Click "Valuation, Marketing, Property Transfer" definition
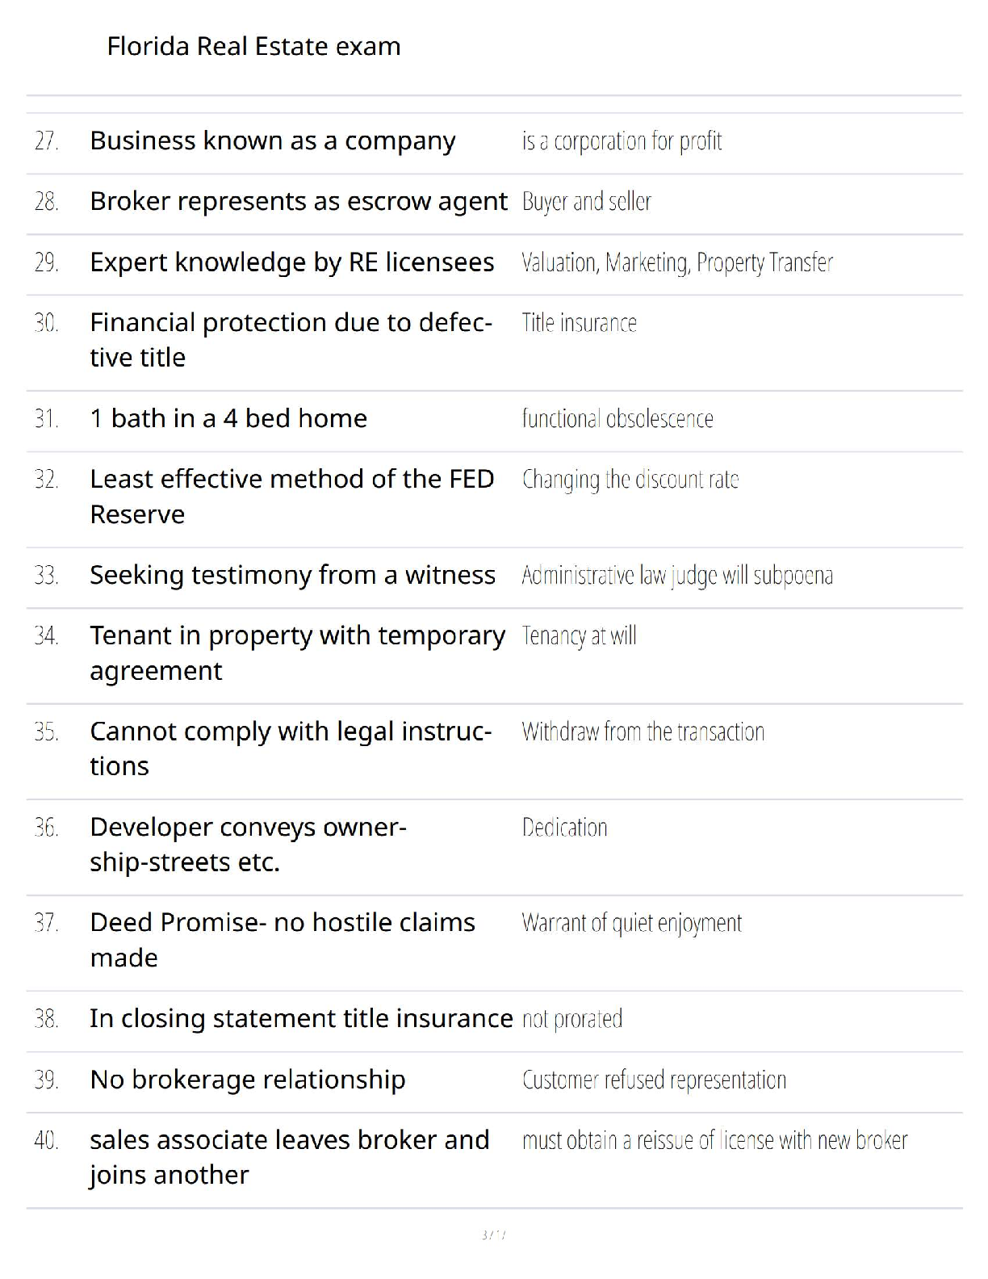This screenshot has height=1279, width=988. (x=676, y=262)
